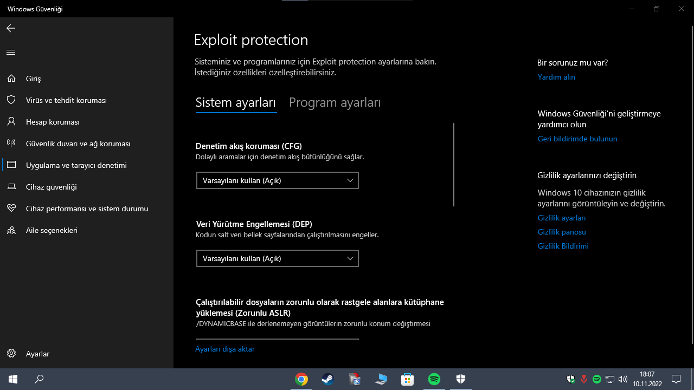The image size is (694, 390).
Task: Click the settings list vertical scrollbar
Action: (x=453, y=165)
